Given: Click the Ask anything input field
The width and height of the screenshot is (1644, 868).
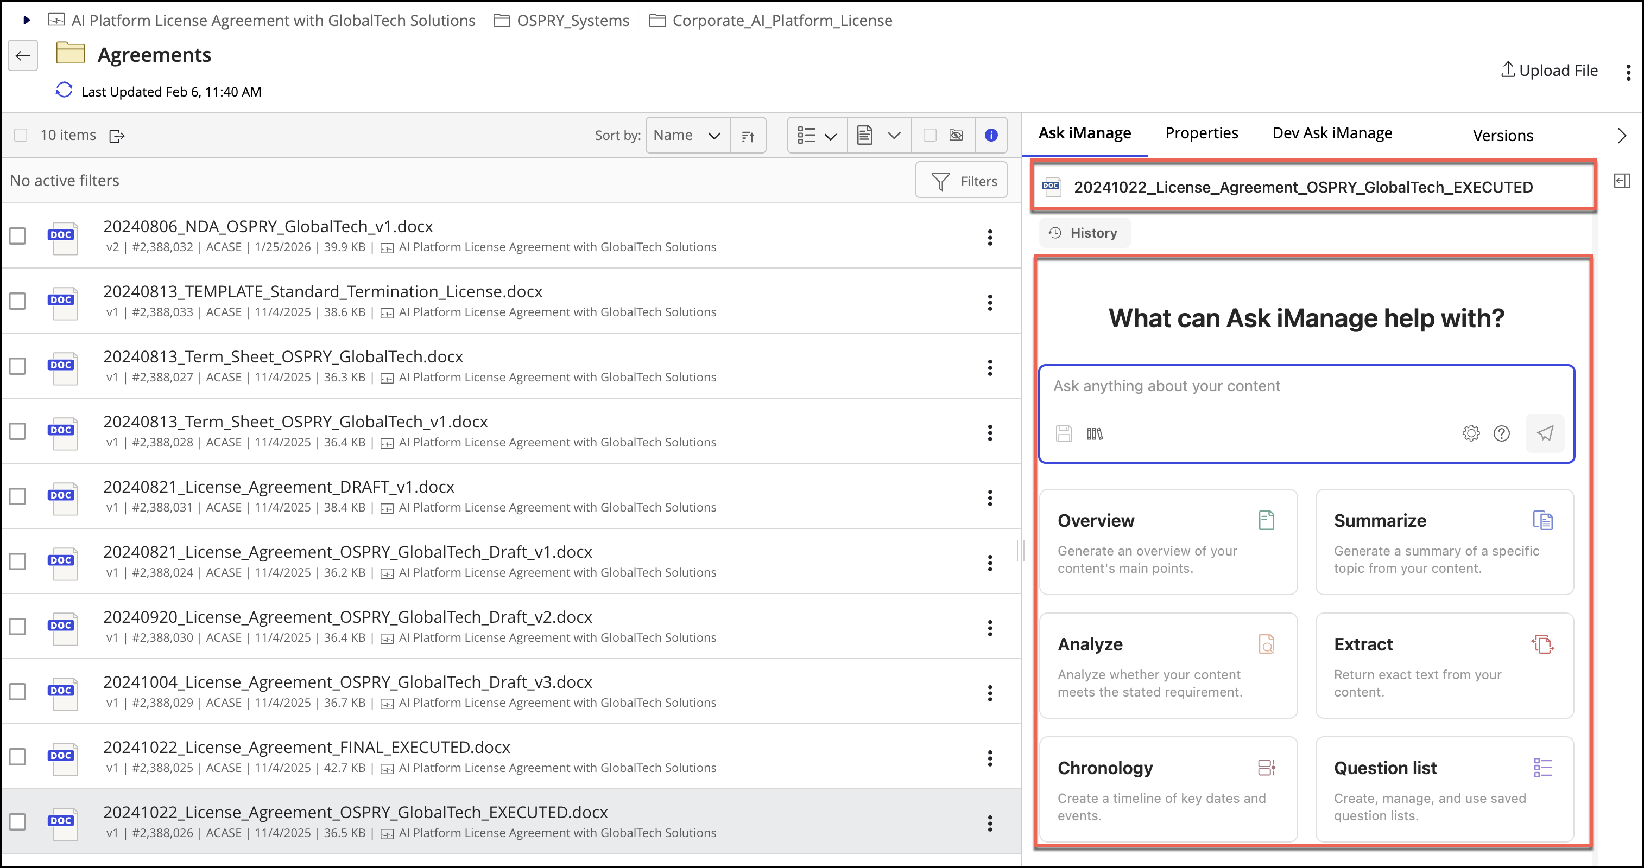Looking at the screenshot, I should 1306,386.
